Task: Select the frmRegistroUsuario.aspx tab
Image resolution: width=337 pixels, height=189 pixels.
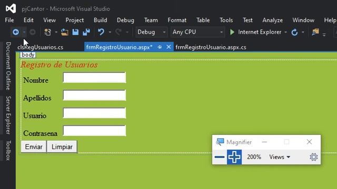Action: pos(120,47)
